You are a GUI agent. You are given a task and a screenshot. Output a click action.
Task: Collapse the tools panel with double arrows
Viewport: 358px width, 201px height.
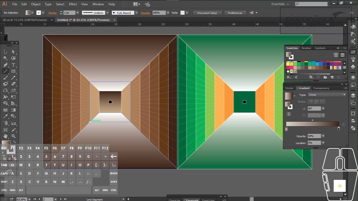12,43
